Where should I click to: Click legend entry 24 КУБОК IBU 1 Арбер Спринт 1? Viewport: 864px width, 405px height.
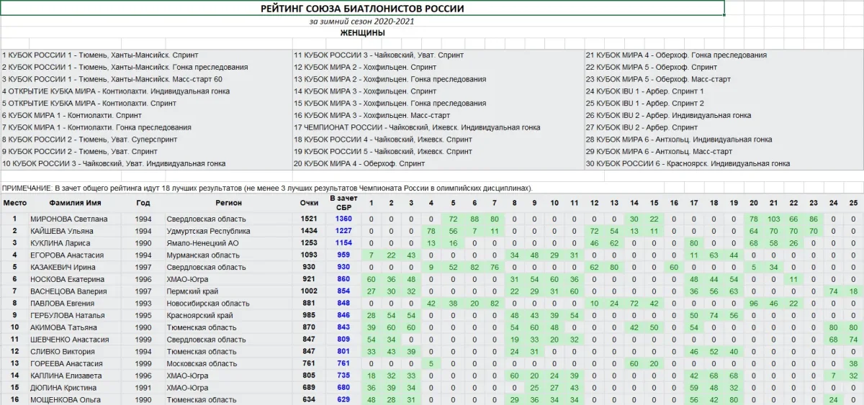pos(644,91)
